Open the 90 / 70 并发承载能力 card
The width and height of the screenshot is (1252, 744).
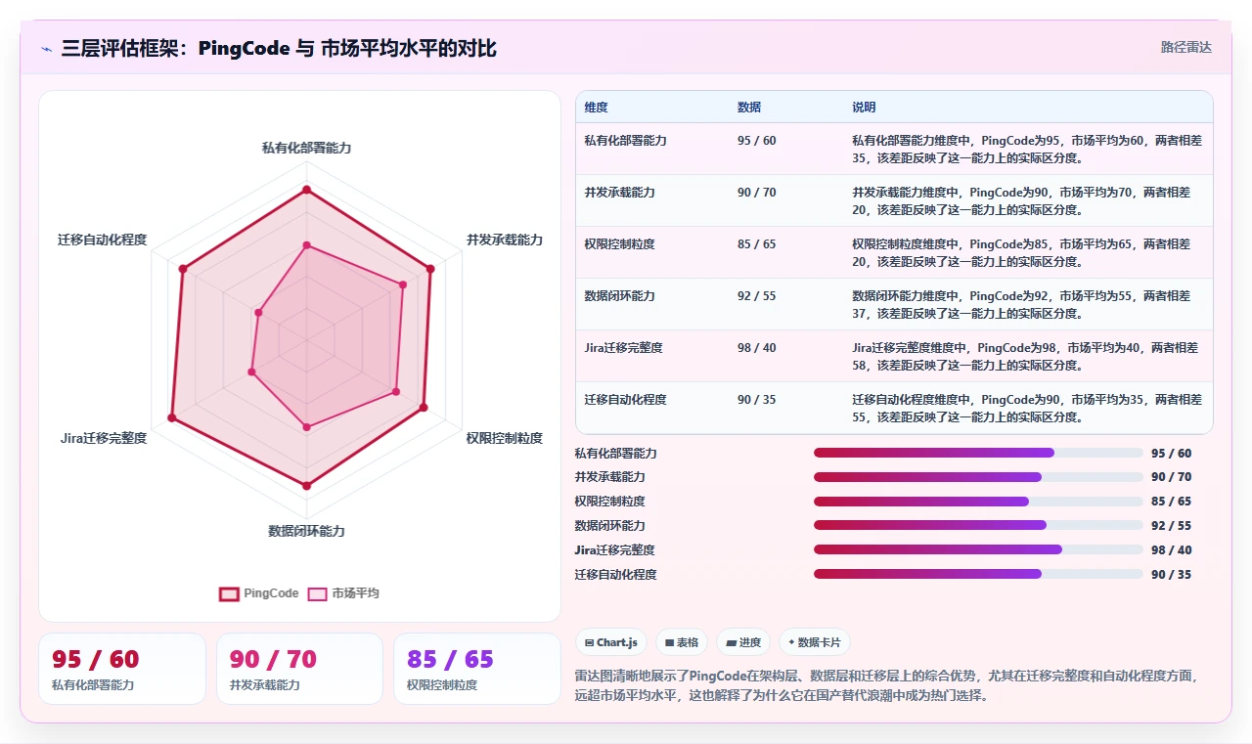299,669
